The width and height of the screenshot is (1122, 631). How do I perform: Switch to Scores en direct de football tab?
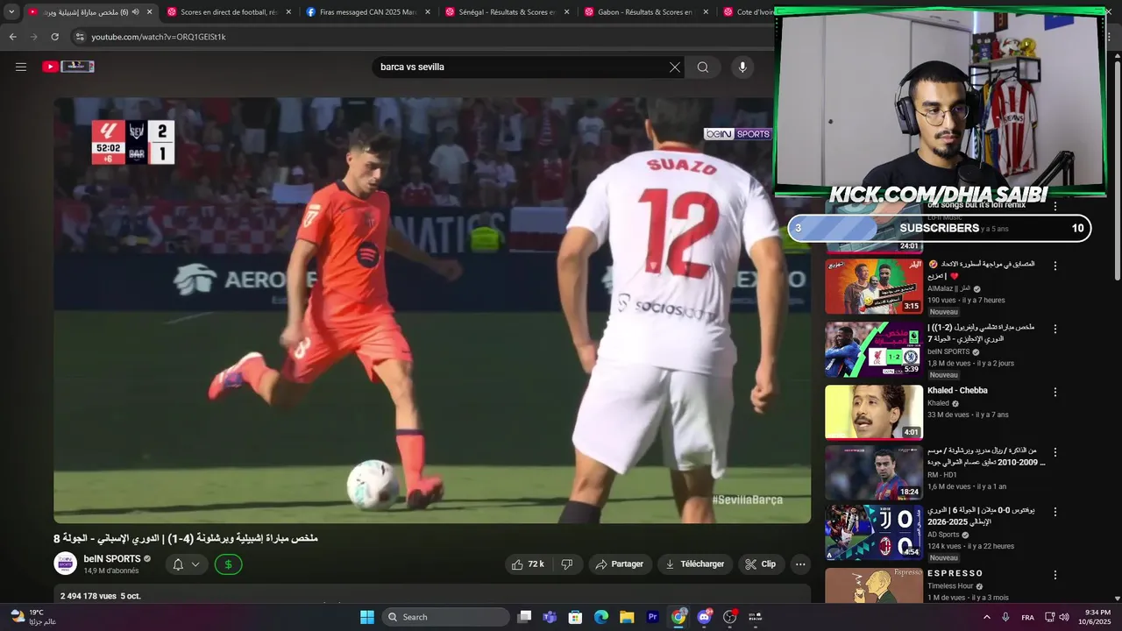pyautogui.click(x=228, y=12)
